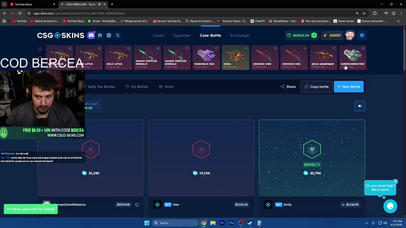Open the Facebook icon in the site header
Viewport: 406px width, 228px height.
pos(100,35)
